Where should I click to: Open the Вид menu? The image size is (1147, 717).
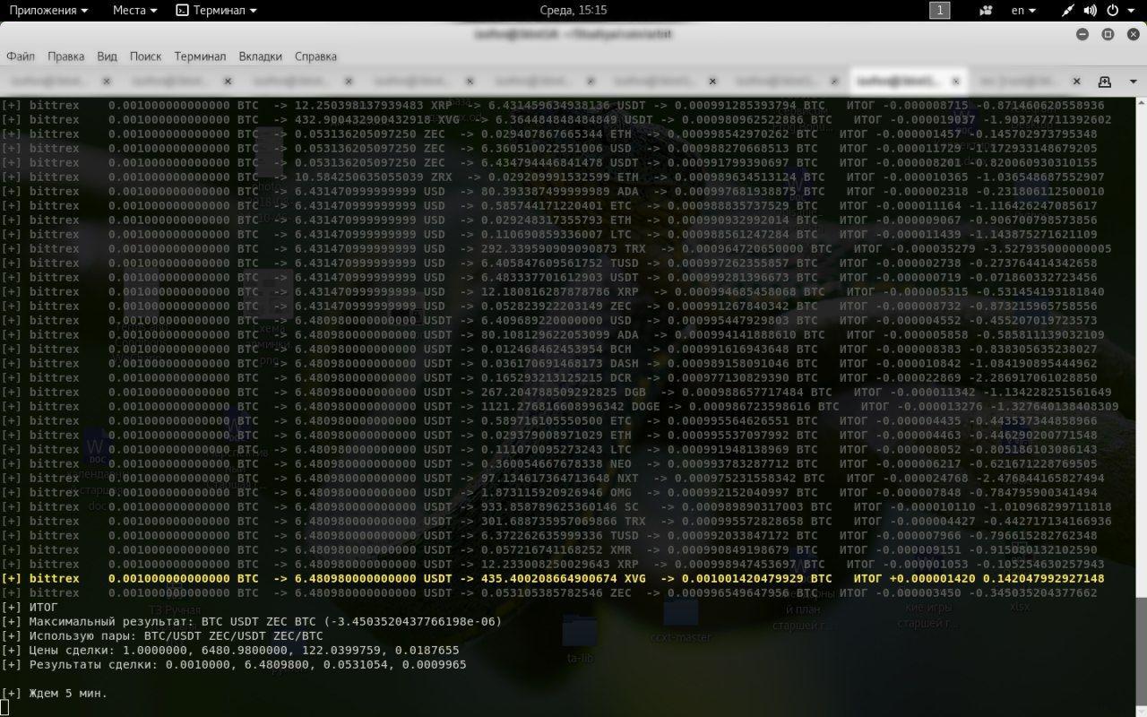pos(107,56)
